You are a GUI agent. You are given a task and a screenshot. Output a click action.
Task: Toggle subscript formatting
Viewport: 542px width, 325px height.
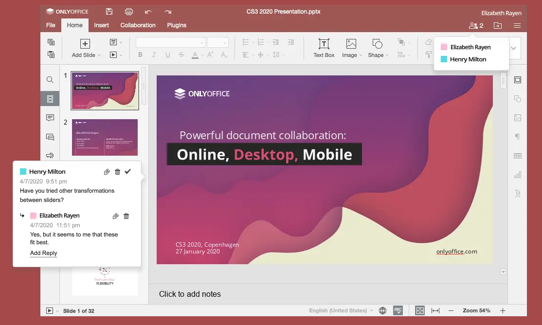[x=224, y=54]
